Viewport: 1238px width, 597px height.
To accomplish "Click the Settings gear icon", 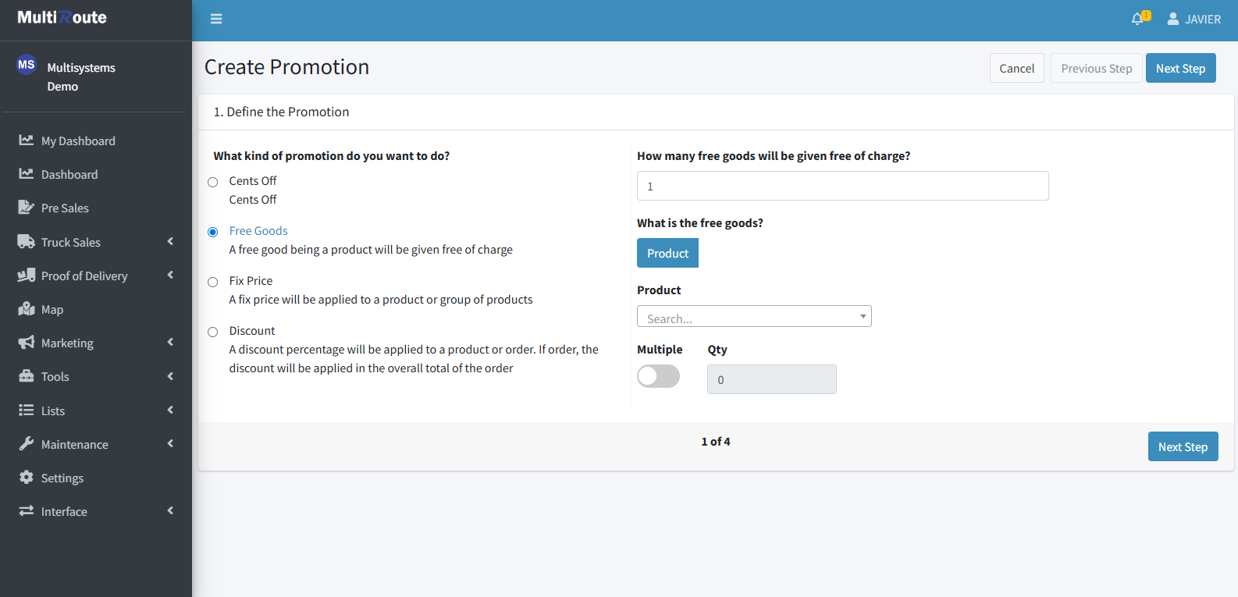I will [x=27, y=478].
